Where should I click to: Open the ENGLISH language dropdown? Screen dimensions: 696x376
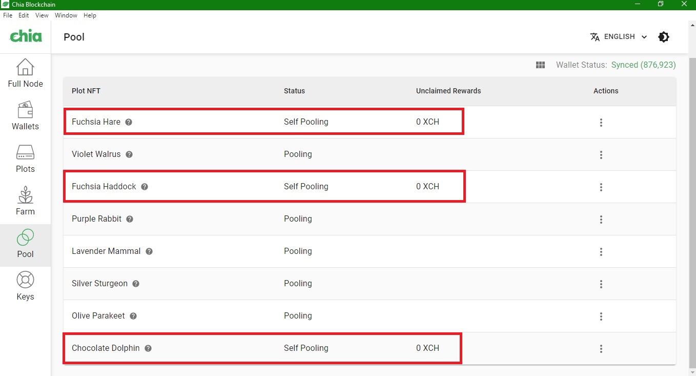(x=619, y=37)
